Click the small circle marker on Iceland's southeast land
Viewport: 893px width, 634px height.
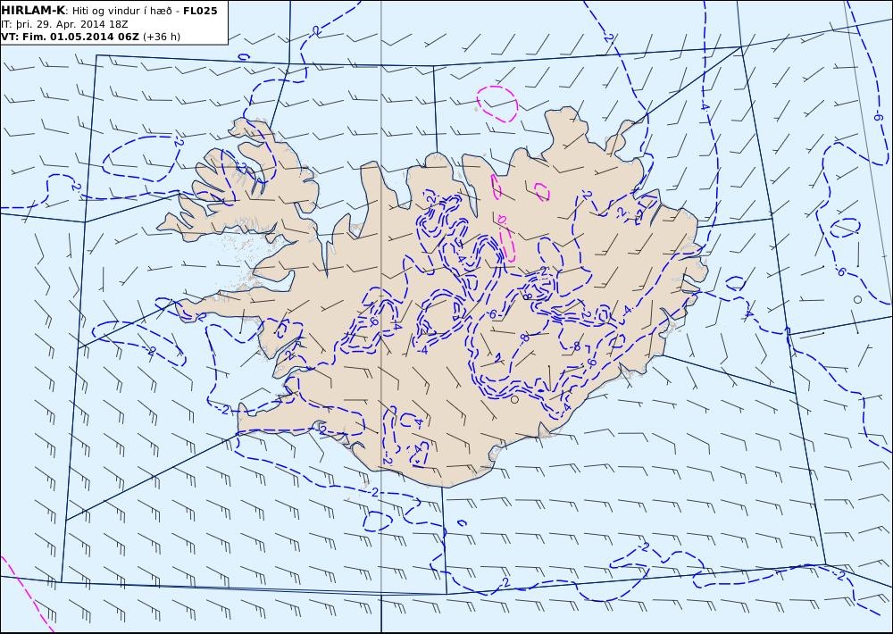[x=514, y=400]
